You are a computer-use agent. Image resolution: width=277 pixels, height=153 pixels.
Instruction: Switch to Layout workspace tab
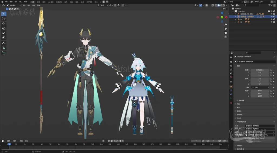(x=33, y=2)
